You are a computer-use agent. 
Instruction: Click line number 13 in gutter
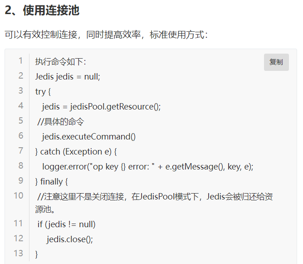point(18,253)
